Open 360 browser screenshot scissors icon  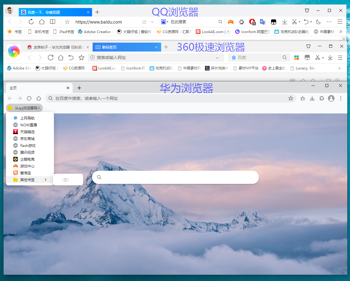[x=318, y=58]
